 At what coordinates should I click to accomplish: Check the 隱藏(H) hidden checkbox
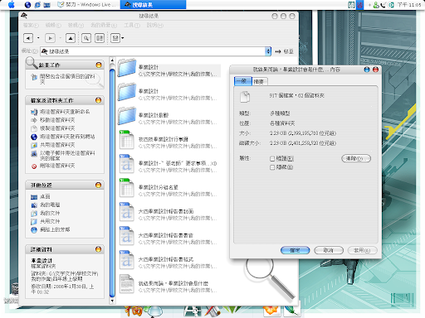[272, 167]
